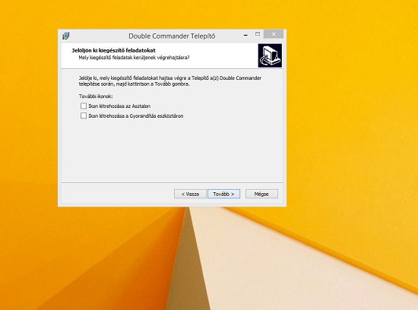The image size is (418, 310).
Task: Click the 'Jelölje ki, mely kiegészítő' instruction paragraph
Action: 169,81
